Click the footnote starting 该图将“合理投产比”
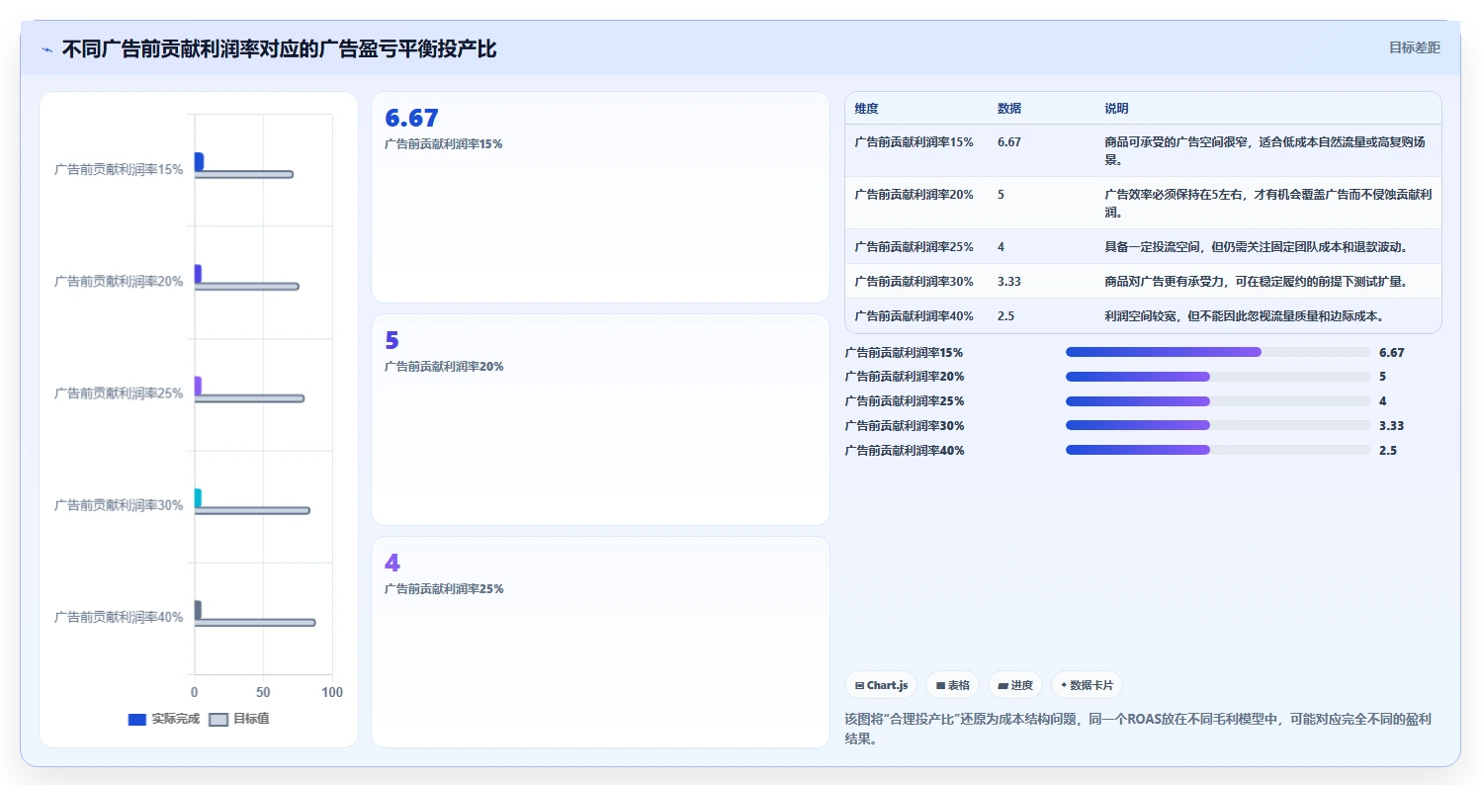The image size is (1481, 785). (1138, 729)
